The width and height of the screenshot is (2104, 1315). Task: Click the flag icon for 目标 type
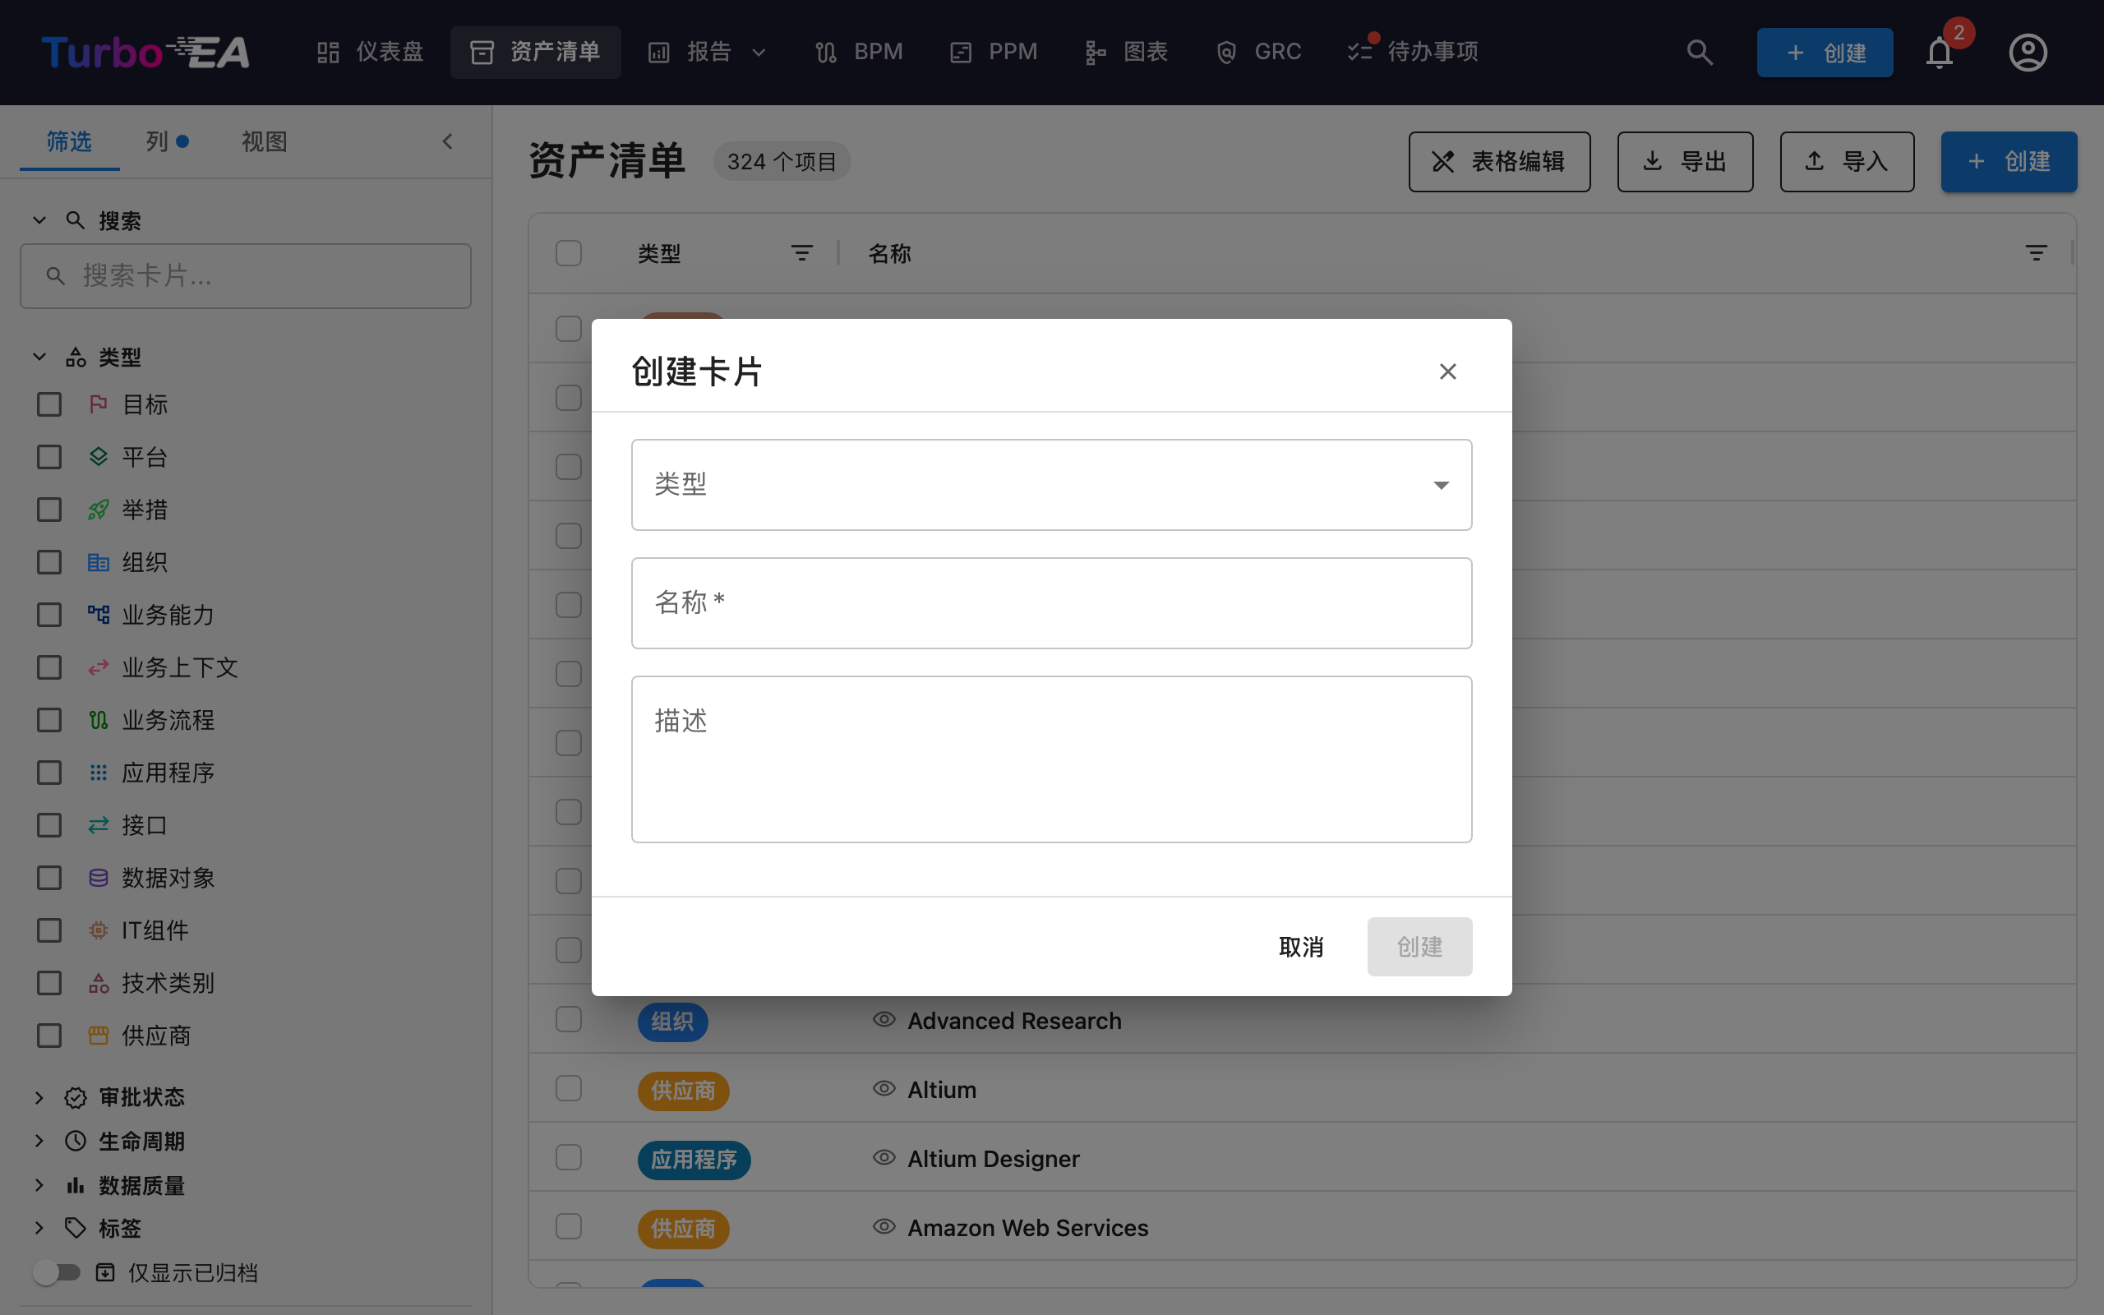(x=99, y=404)
